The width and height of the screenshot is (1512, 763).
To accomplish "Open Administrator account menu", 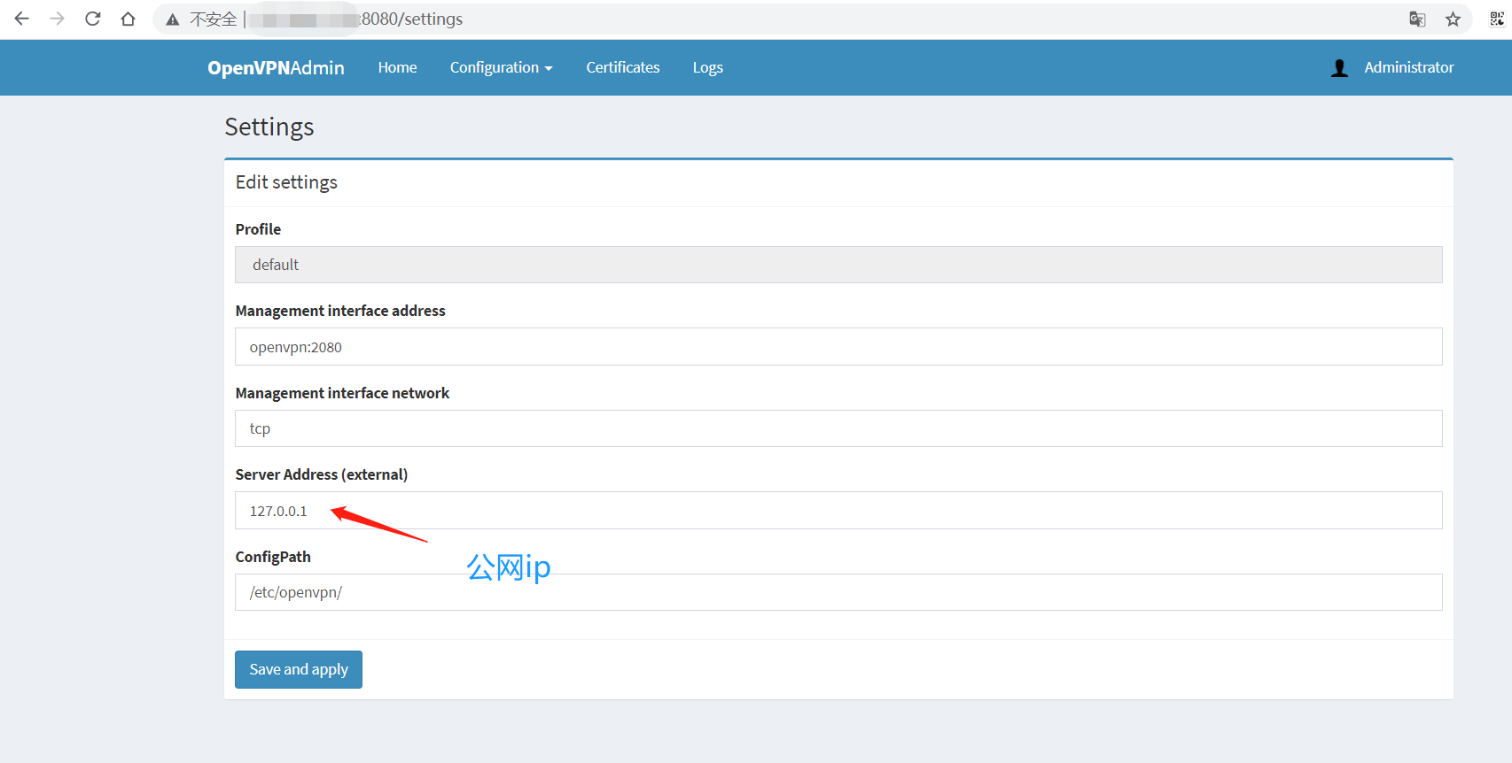I will point(1409,67).
